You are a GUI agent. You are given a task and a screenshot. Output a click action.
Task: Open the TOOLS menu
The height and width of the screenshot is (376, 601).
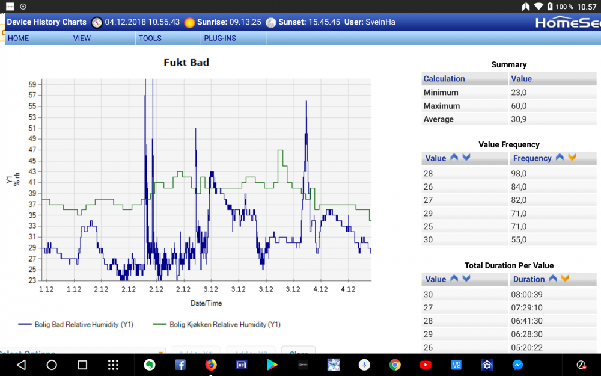[x=150, y=39]
